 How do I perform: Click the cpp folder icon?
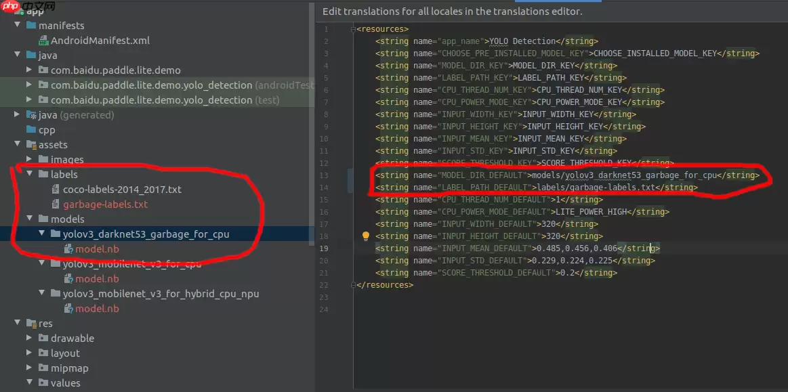tap(31, 130)
